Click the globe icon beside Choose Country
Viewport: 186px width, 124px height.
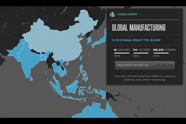click(113, 14)
